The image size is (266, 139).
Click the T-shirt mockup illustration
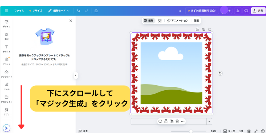tap(45, 37)
